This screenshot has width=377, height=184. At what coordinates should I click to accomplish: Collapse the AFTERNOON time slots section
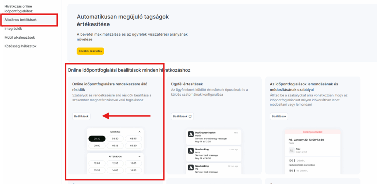139,156
